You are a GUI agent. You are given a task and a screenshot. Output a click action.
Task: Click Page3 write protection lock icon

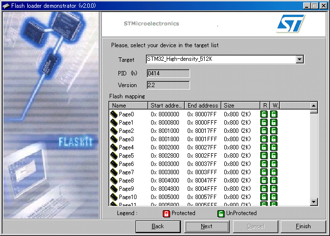pos(273,139)
